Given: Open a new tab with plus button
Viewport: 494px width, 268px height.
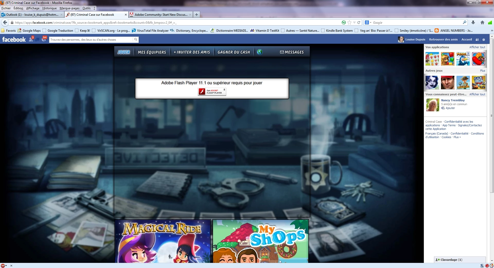Looking at the screenshot, I should (x=197, y=15).
